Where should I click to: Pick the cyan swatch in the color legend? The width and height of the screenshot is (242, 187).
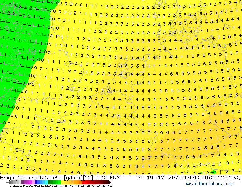(x=46, y=182)
